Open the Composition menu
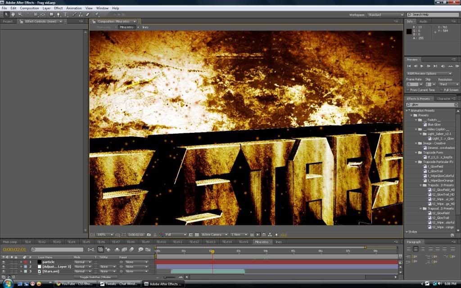The image size is (461, 288). (x=29, y=8)
